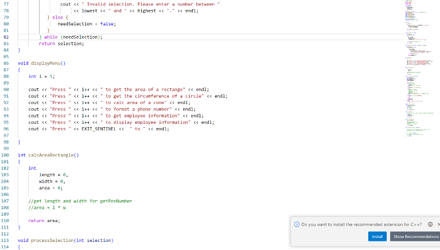Image resolution: width=440 pixels, height=250 pixels.
Task: Click the info icon on the extension notification
Action: [x=296, y=224]
